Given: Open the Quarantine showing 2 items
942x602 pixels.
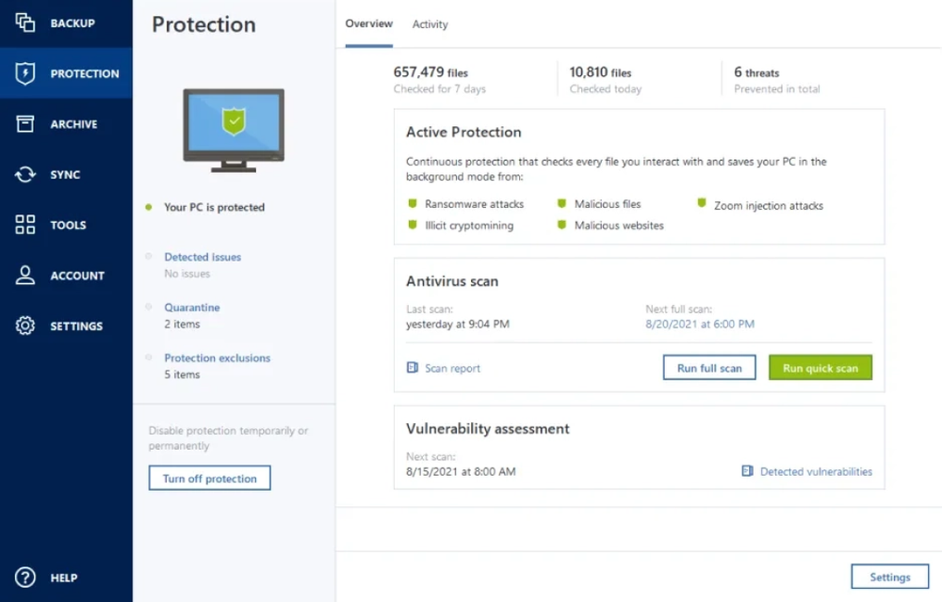Looking at the screenshot, I should coord(191,307).
